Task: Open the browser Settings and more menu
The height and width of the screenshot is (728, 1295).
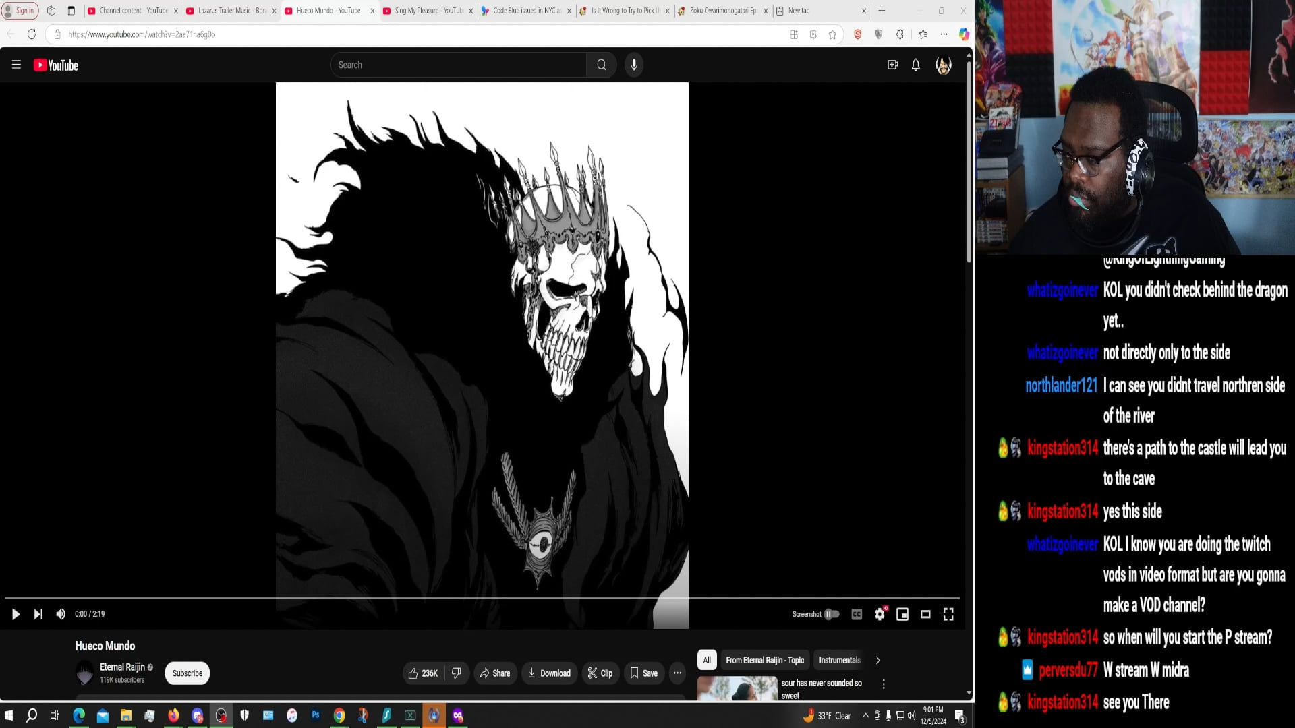Action: coord(944,34)
